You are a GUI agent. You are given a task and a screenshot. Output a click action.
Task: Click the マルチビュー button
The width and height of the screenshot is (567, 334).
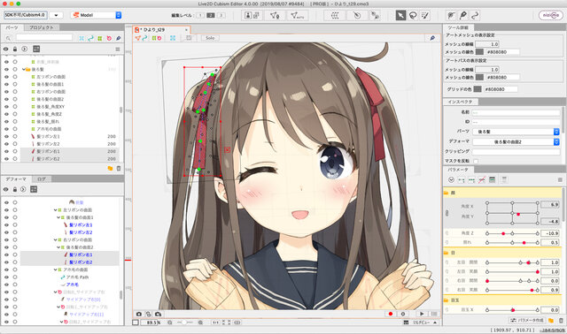pyautogui.click(x=422, y=323)
